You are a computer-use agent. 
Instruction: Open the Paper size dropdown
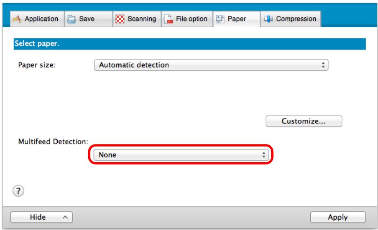click(211, 65)
